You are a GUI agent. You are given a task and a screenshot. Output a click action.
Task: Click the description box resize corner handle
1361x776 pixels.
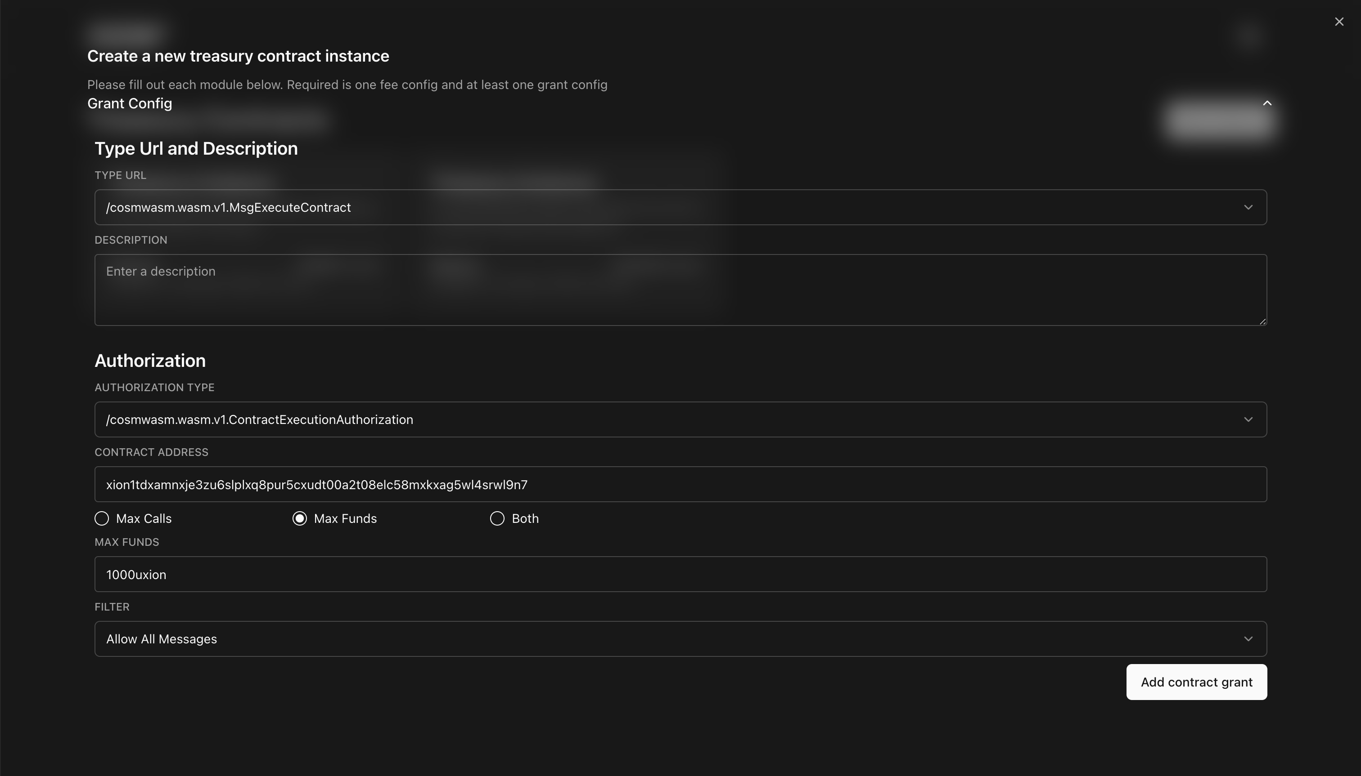coord(1262,321)
